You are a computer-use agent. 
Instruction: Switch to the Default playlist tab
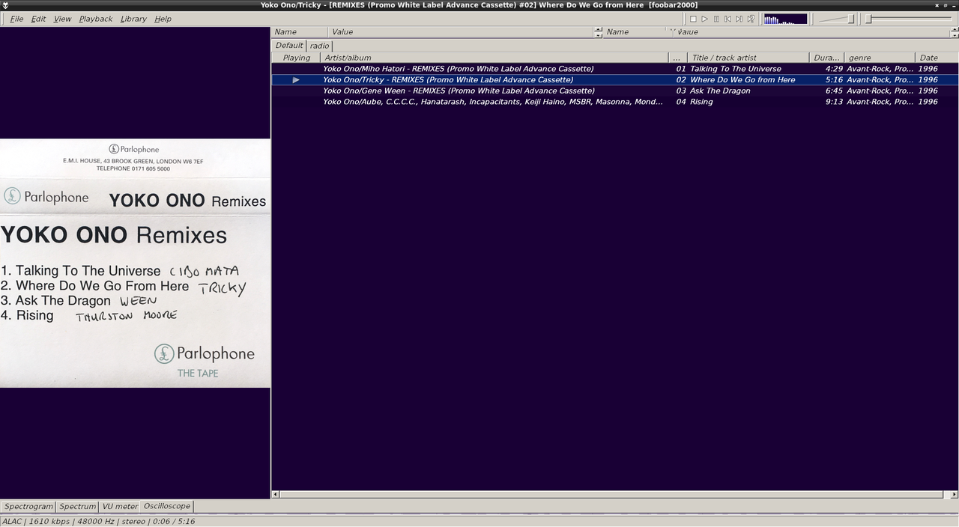(x=289, y=45)
